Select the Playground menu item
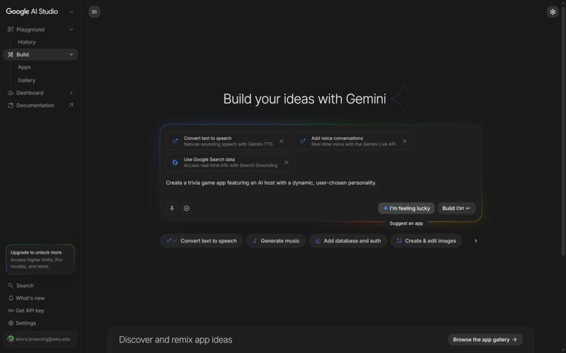566x353 pixels. point(40,29)
